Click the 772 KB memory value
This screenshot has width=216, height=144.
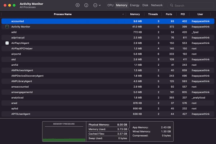tap(138, 32)
